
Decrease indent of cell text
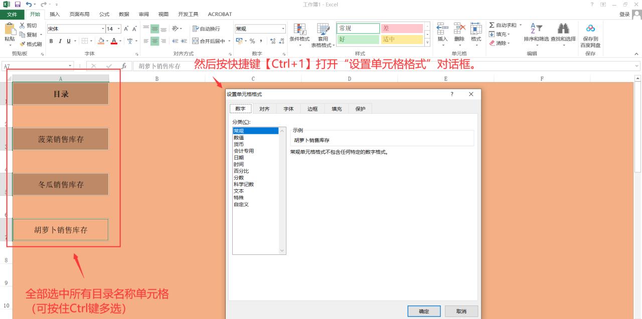pyautogui.click(x=176, y=41)
